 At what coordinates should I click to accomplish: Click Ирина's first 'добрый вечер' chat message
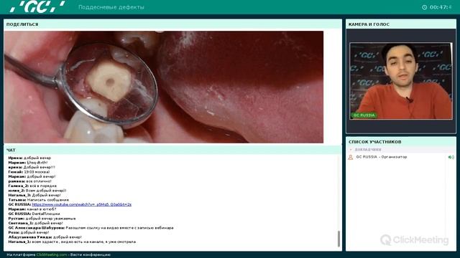(29, 158)
